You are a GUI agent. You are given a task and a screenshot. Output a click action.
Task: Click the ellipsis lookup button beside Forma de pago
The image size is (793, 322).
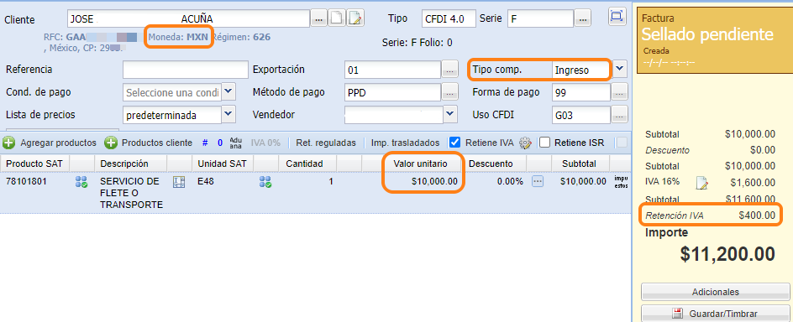[620, 92]
